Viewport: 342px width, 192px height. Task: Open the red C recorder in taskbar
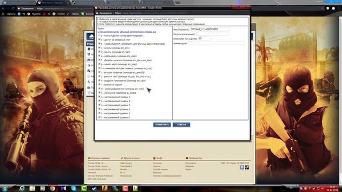(x=125, y=188)
